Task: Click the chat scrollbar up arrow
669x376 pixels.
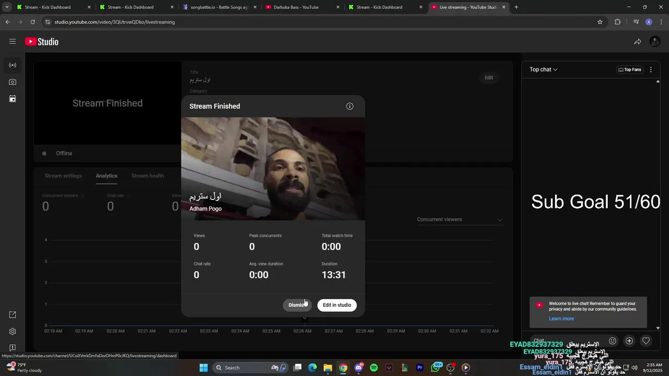Action: click(658, 81)
